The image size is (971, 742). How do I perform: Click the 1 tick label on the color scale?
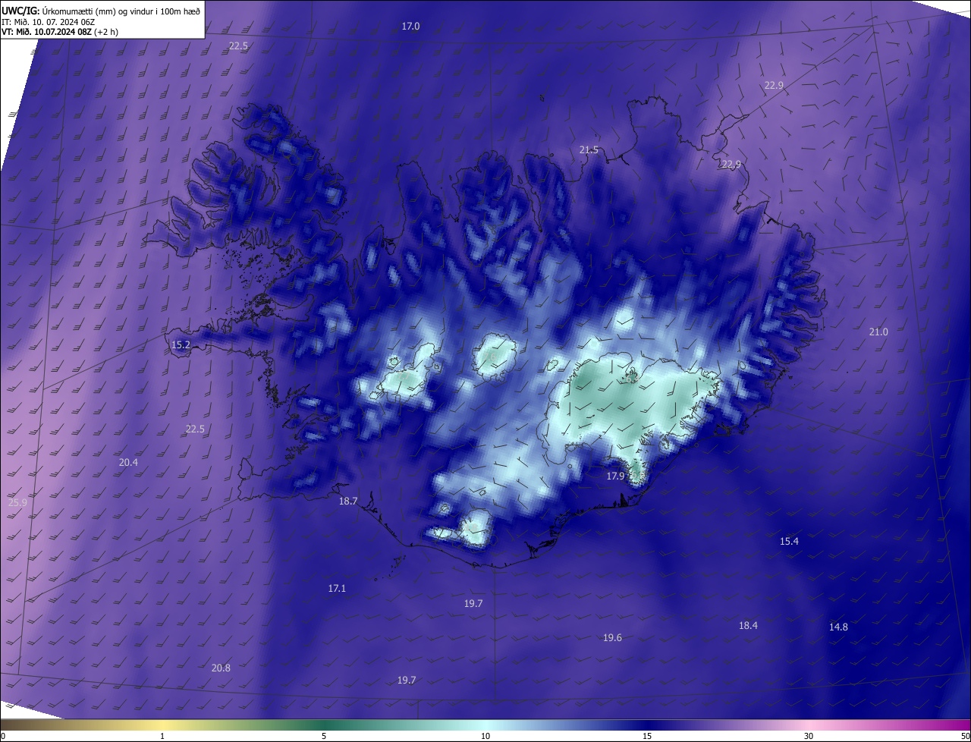click(162, 737)
